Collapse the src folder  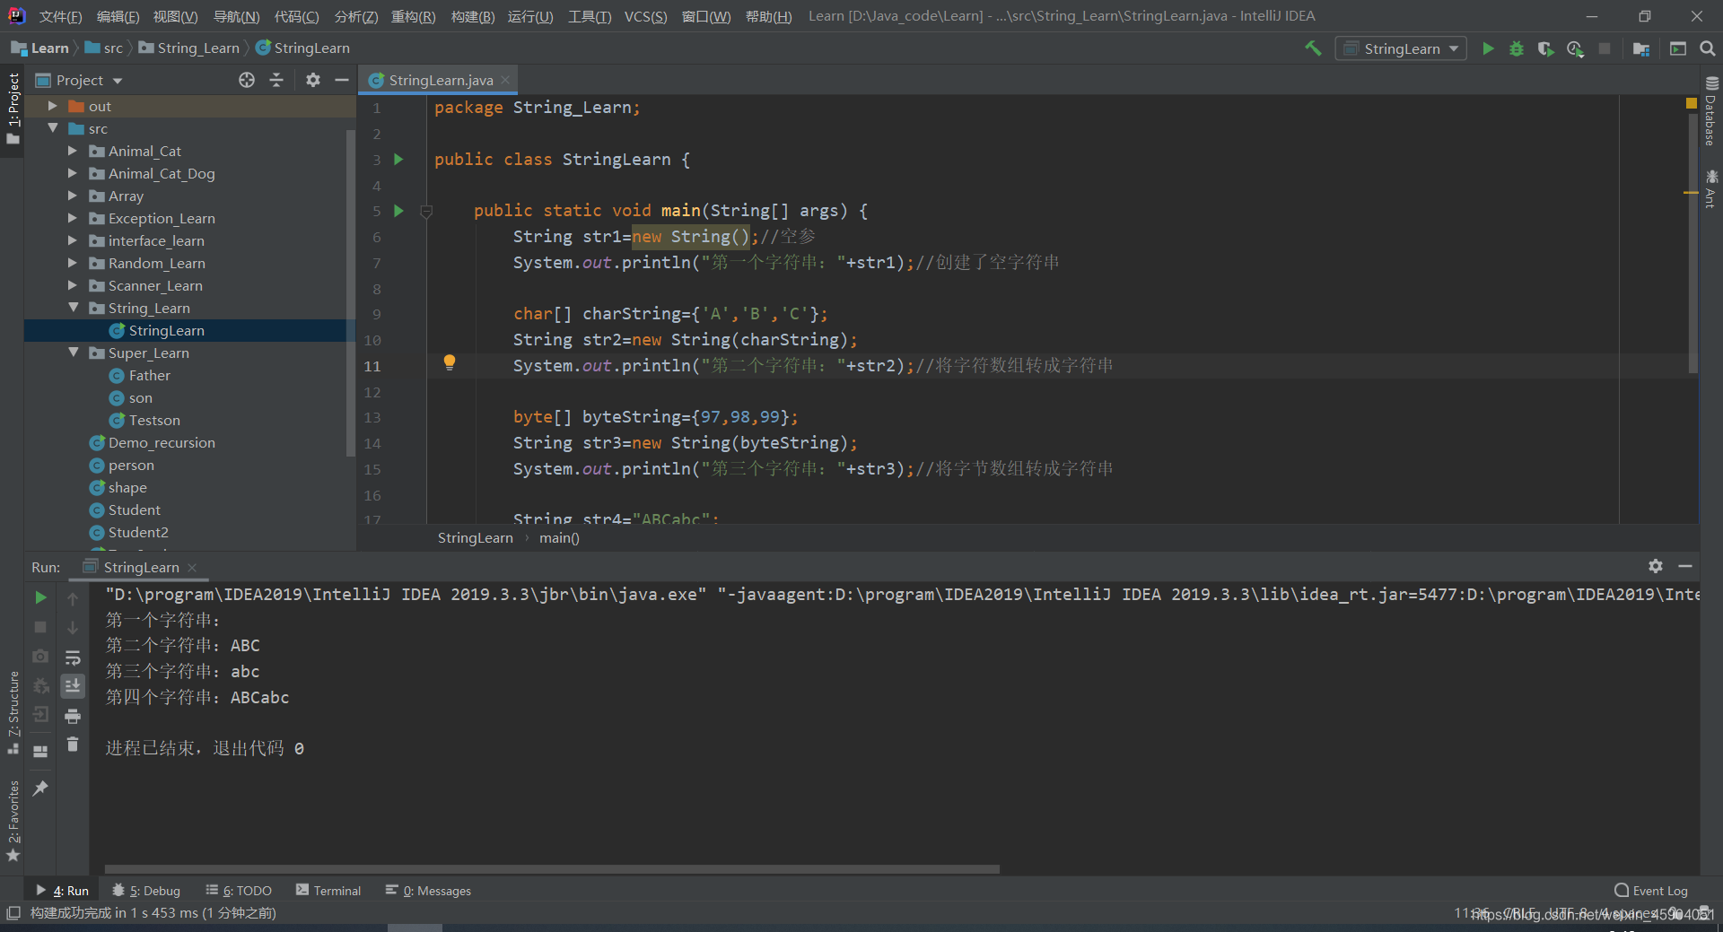[x=53, y=128]
